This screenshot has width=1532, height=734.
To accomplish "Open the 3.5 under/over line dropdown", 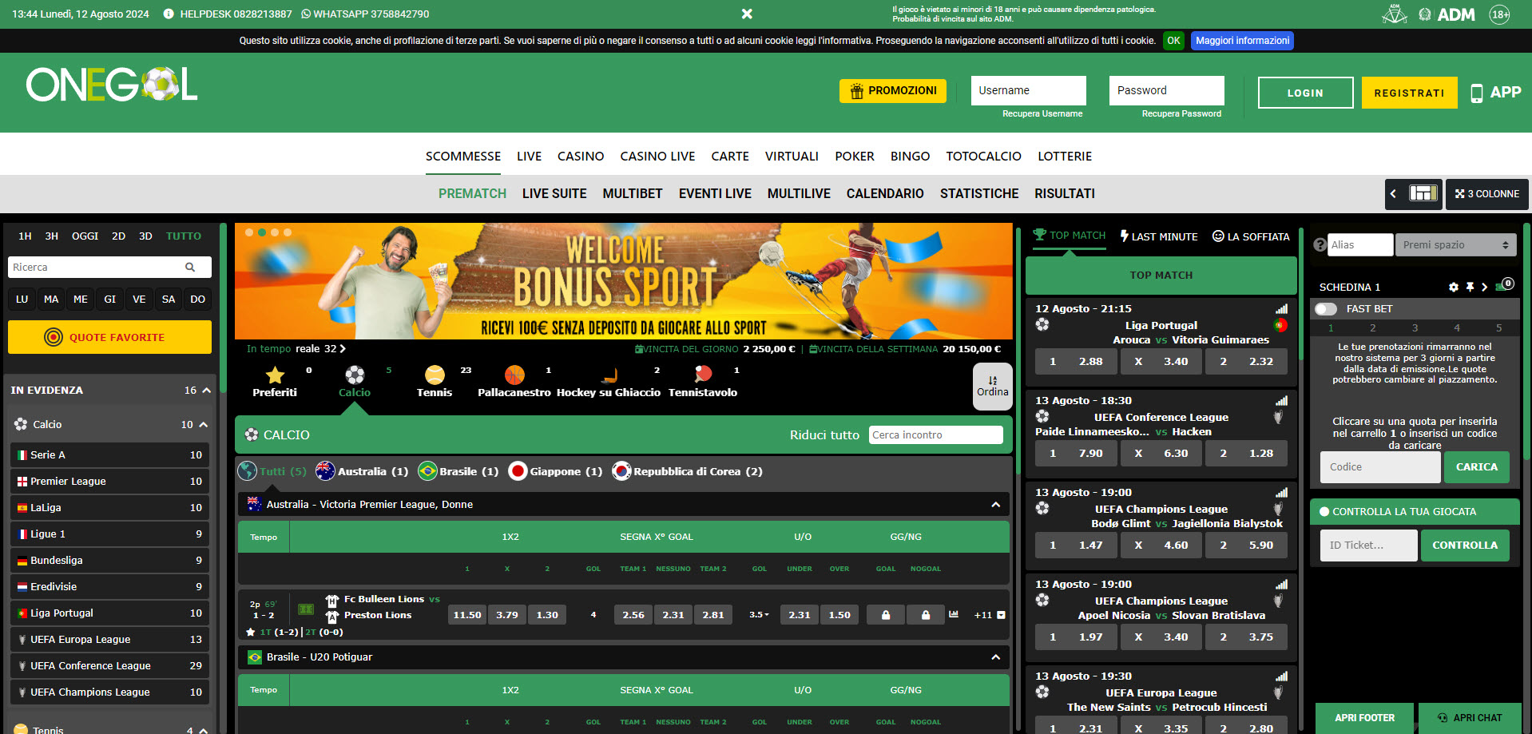I will pyautogui.click(x=759, y=615).
